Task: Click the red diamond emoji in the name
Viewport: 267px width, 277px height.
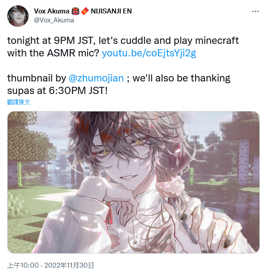Action: click(85, 11)
